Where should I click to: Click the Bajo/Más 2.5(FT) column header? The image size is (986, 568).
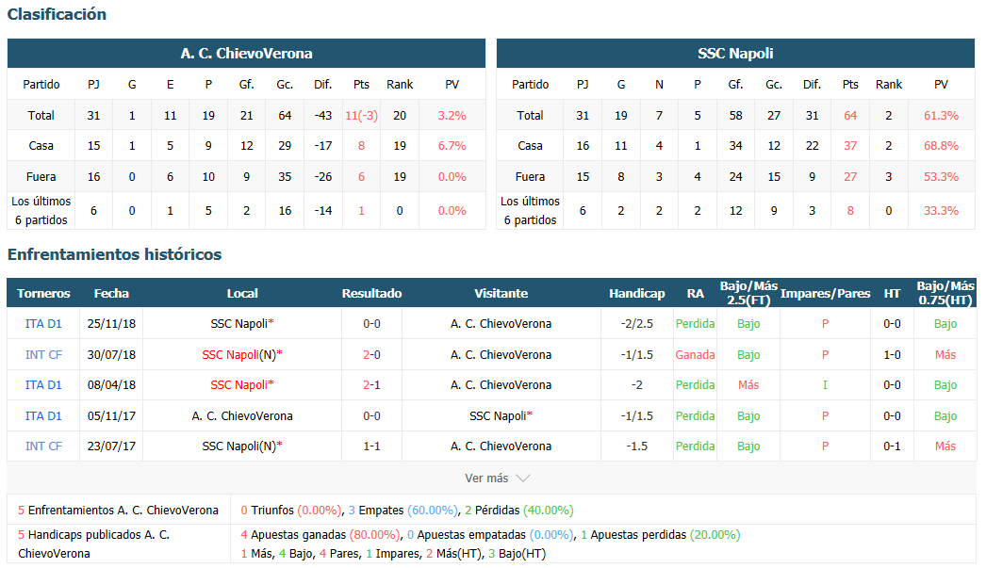point(748,293)
